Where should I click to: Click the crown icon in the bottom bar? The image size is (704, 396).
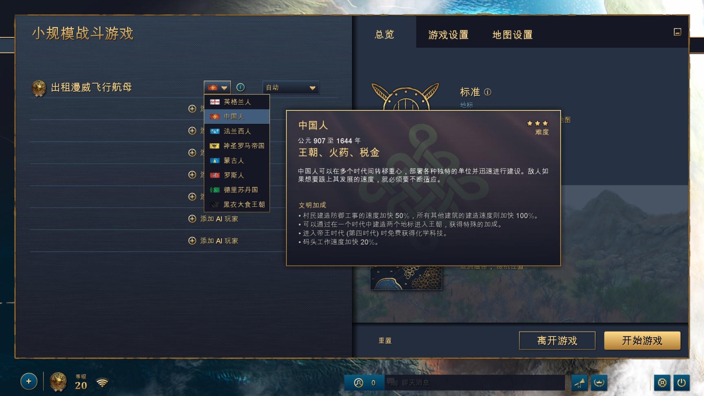point(599,383)
